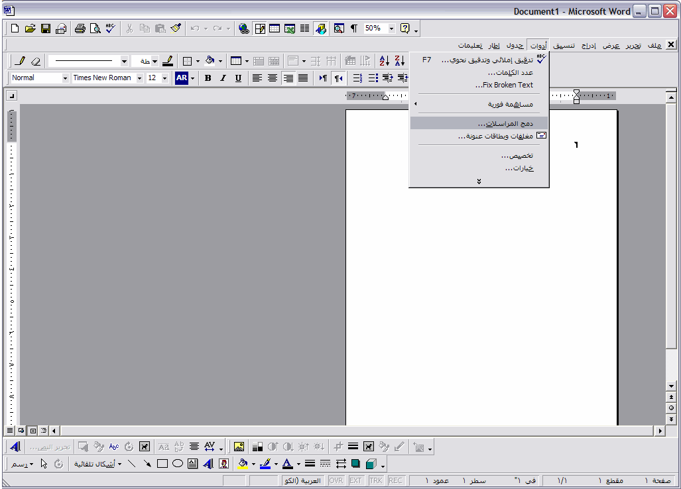Screen dimensions: 681x489
Task: Open Print Preview icon
Action: [x=95, y=28]
